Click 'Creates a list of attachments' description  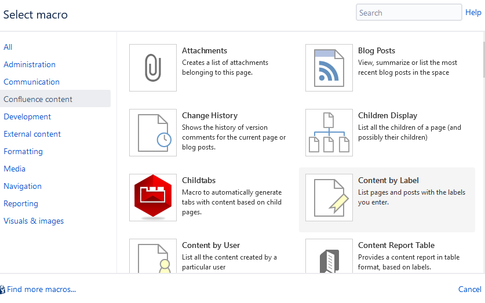[x=225, y=67]
